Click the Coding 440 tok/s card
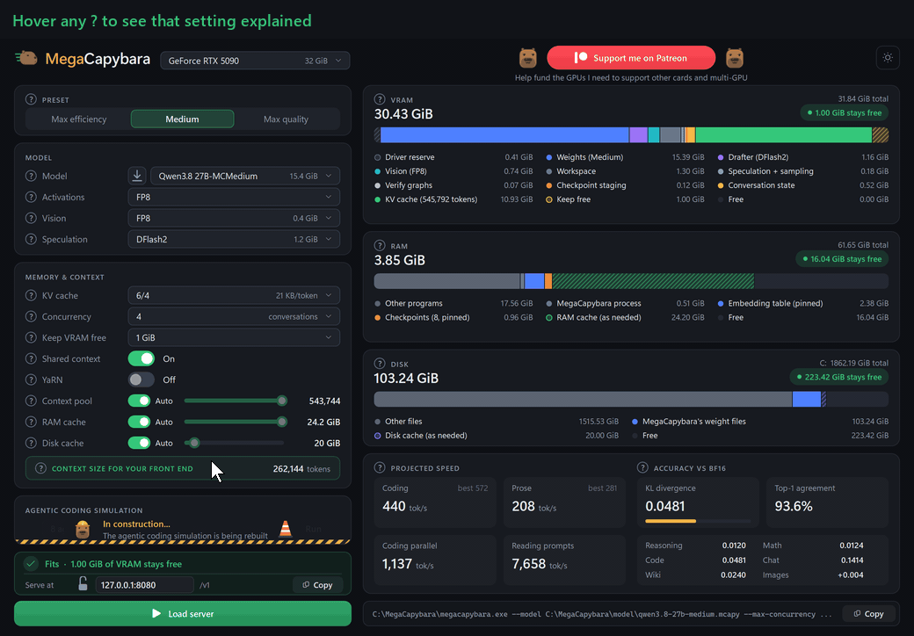Screen dimensions: 914x636 (x=435, y=502)
